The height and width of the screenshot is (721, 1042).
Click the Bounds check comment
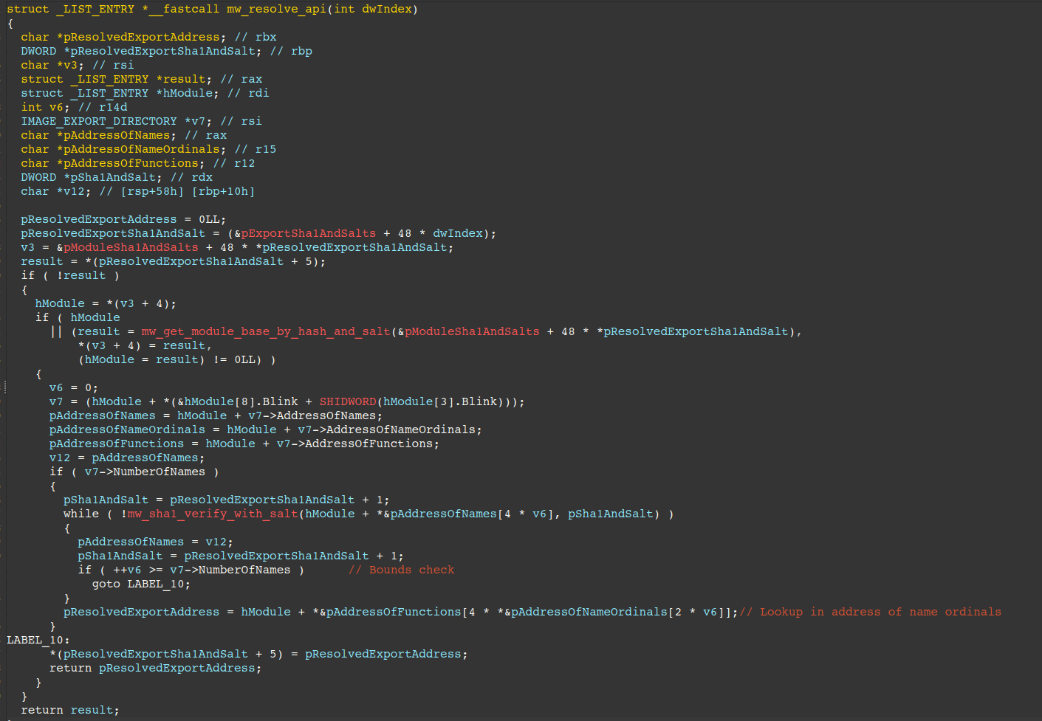401,569
